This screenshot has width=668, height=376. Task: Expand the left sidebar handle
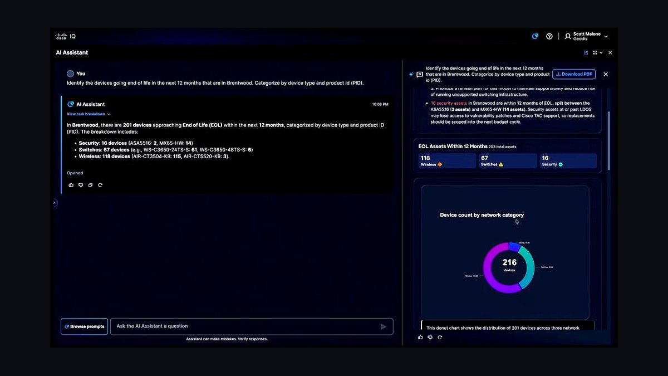54,203
